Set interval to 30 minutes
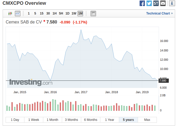 (48, 13)
